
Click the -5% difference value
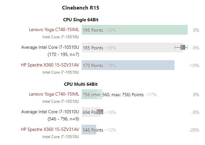click(x=195, y=48)
